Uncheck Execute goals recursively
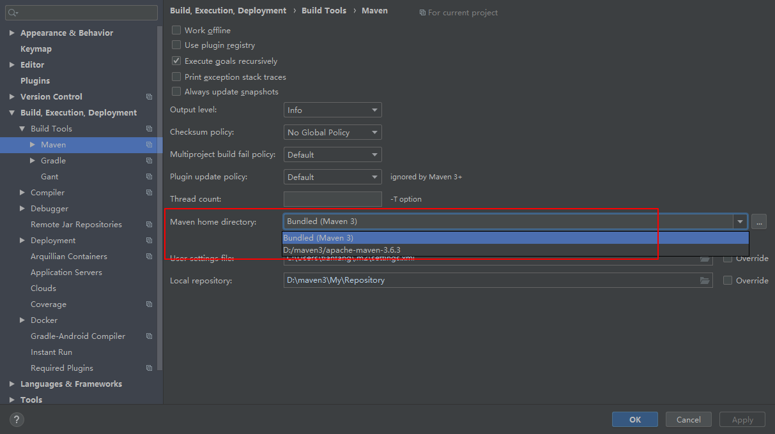 point(176,61)
